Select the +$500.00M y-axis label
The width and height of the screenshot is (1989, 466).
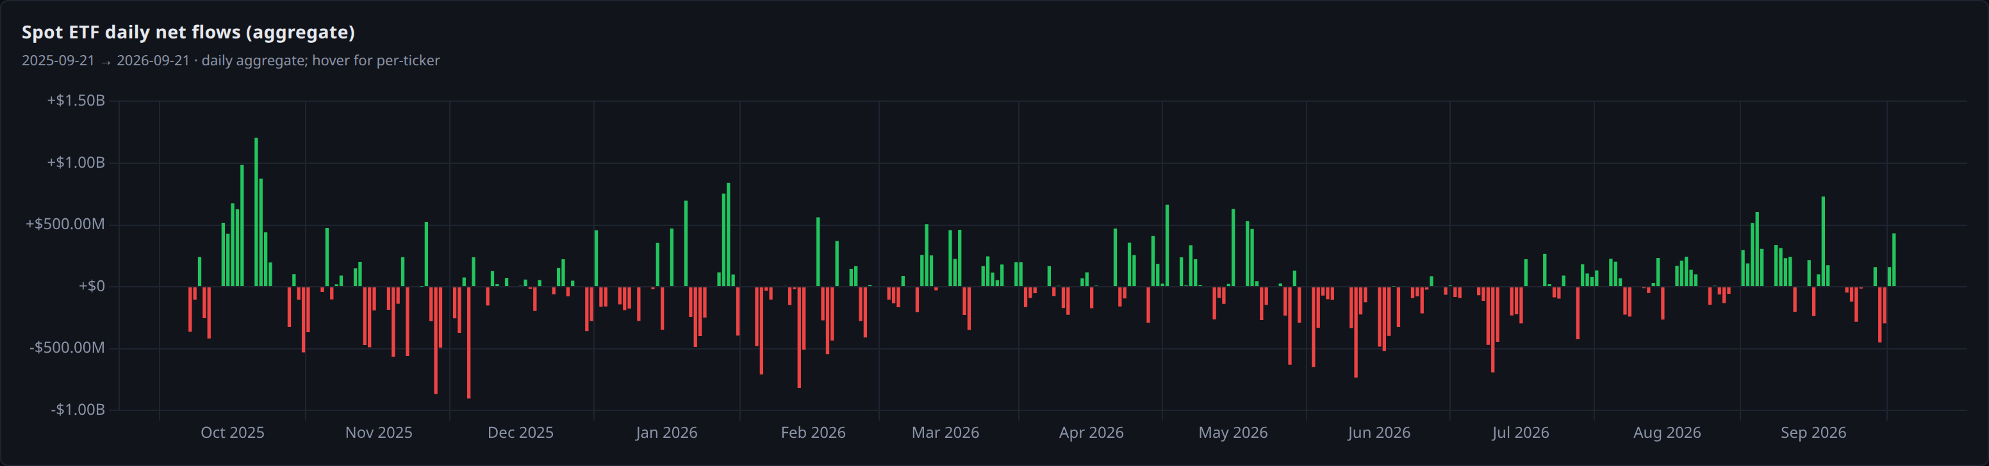click(x=65, y=224)
